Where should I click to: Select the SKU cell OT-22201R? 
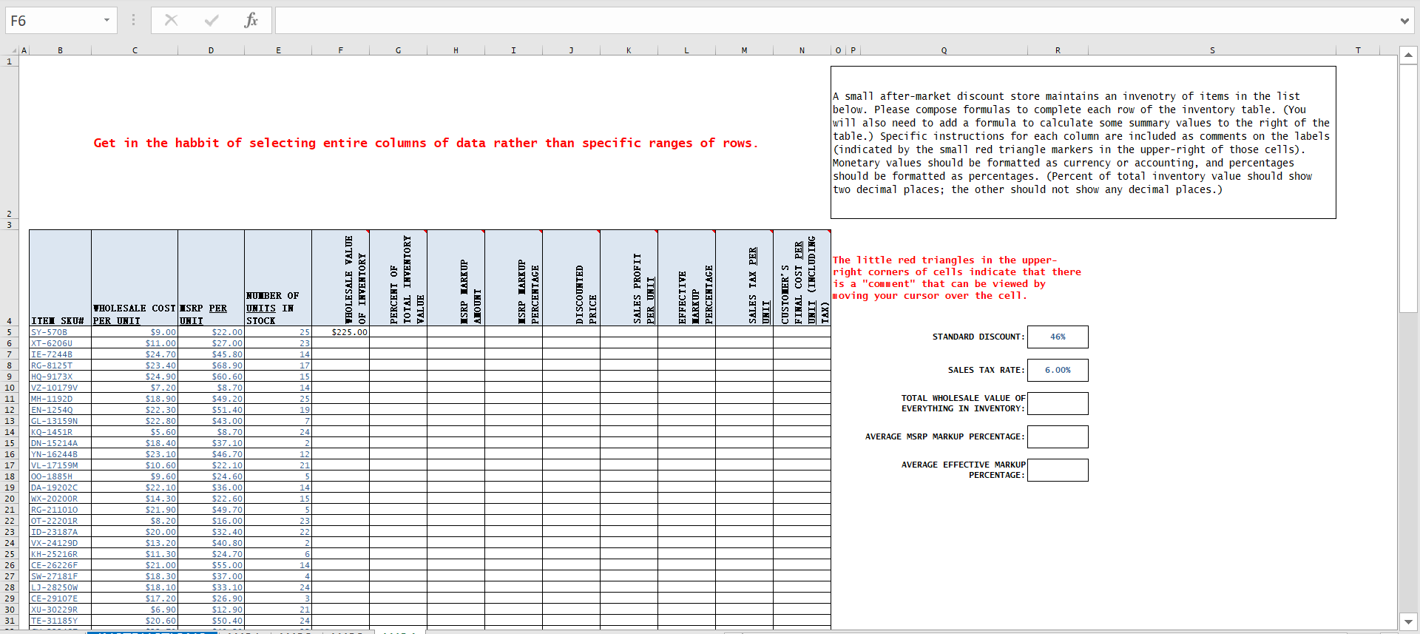point(60,521)
